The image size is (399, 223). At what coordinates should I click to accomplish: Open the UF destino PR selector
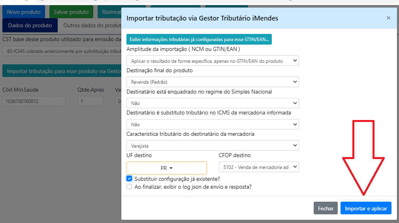tap(167, 168)
